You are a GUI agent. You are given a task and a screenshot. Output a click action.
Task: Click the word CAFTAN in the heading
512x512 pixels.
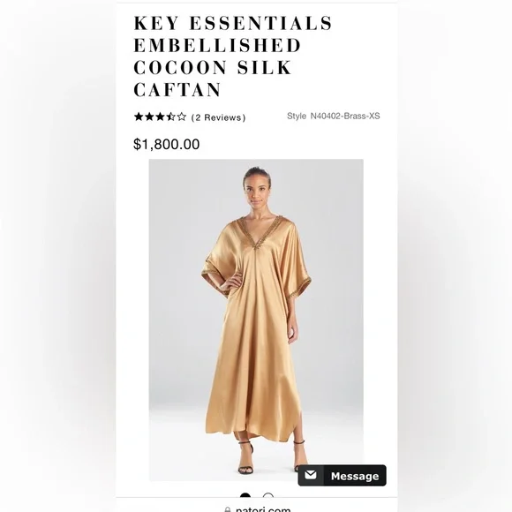[177, 90]
